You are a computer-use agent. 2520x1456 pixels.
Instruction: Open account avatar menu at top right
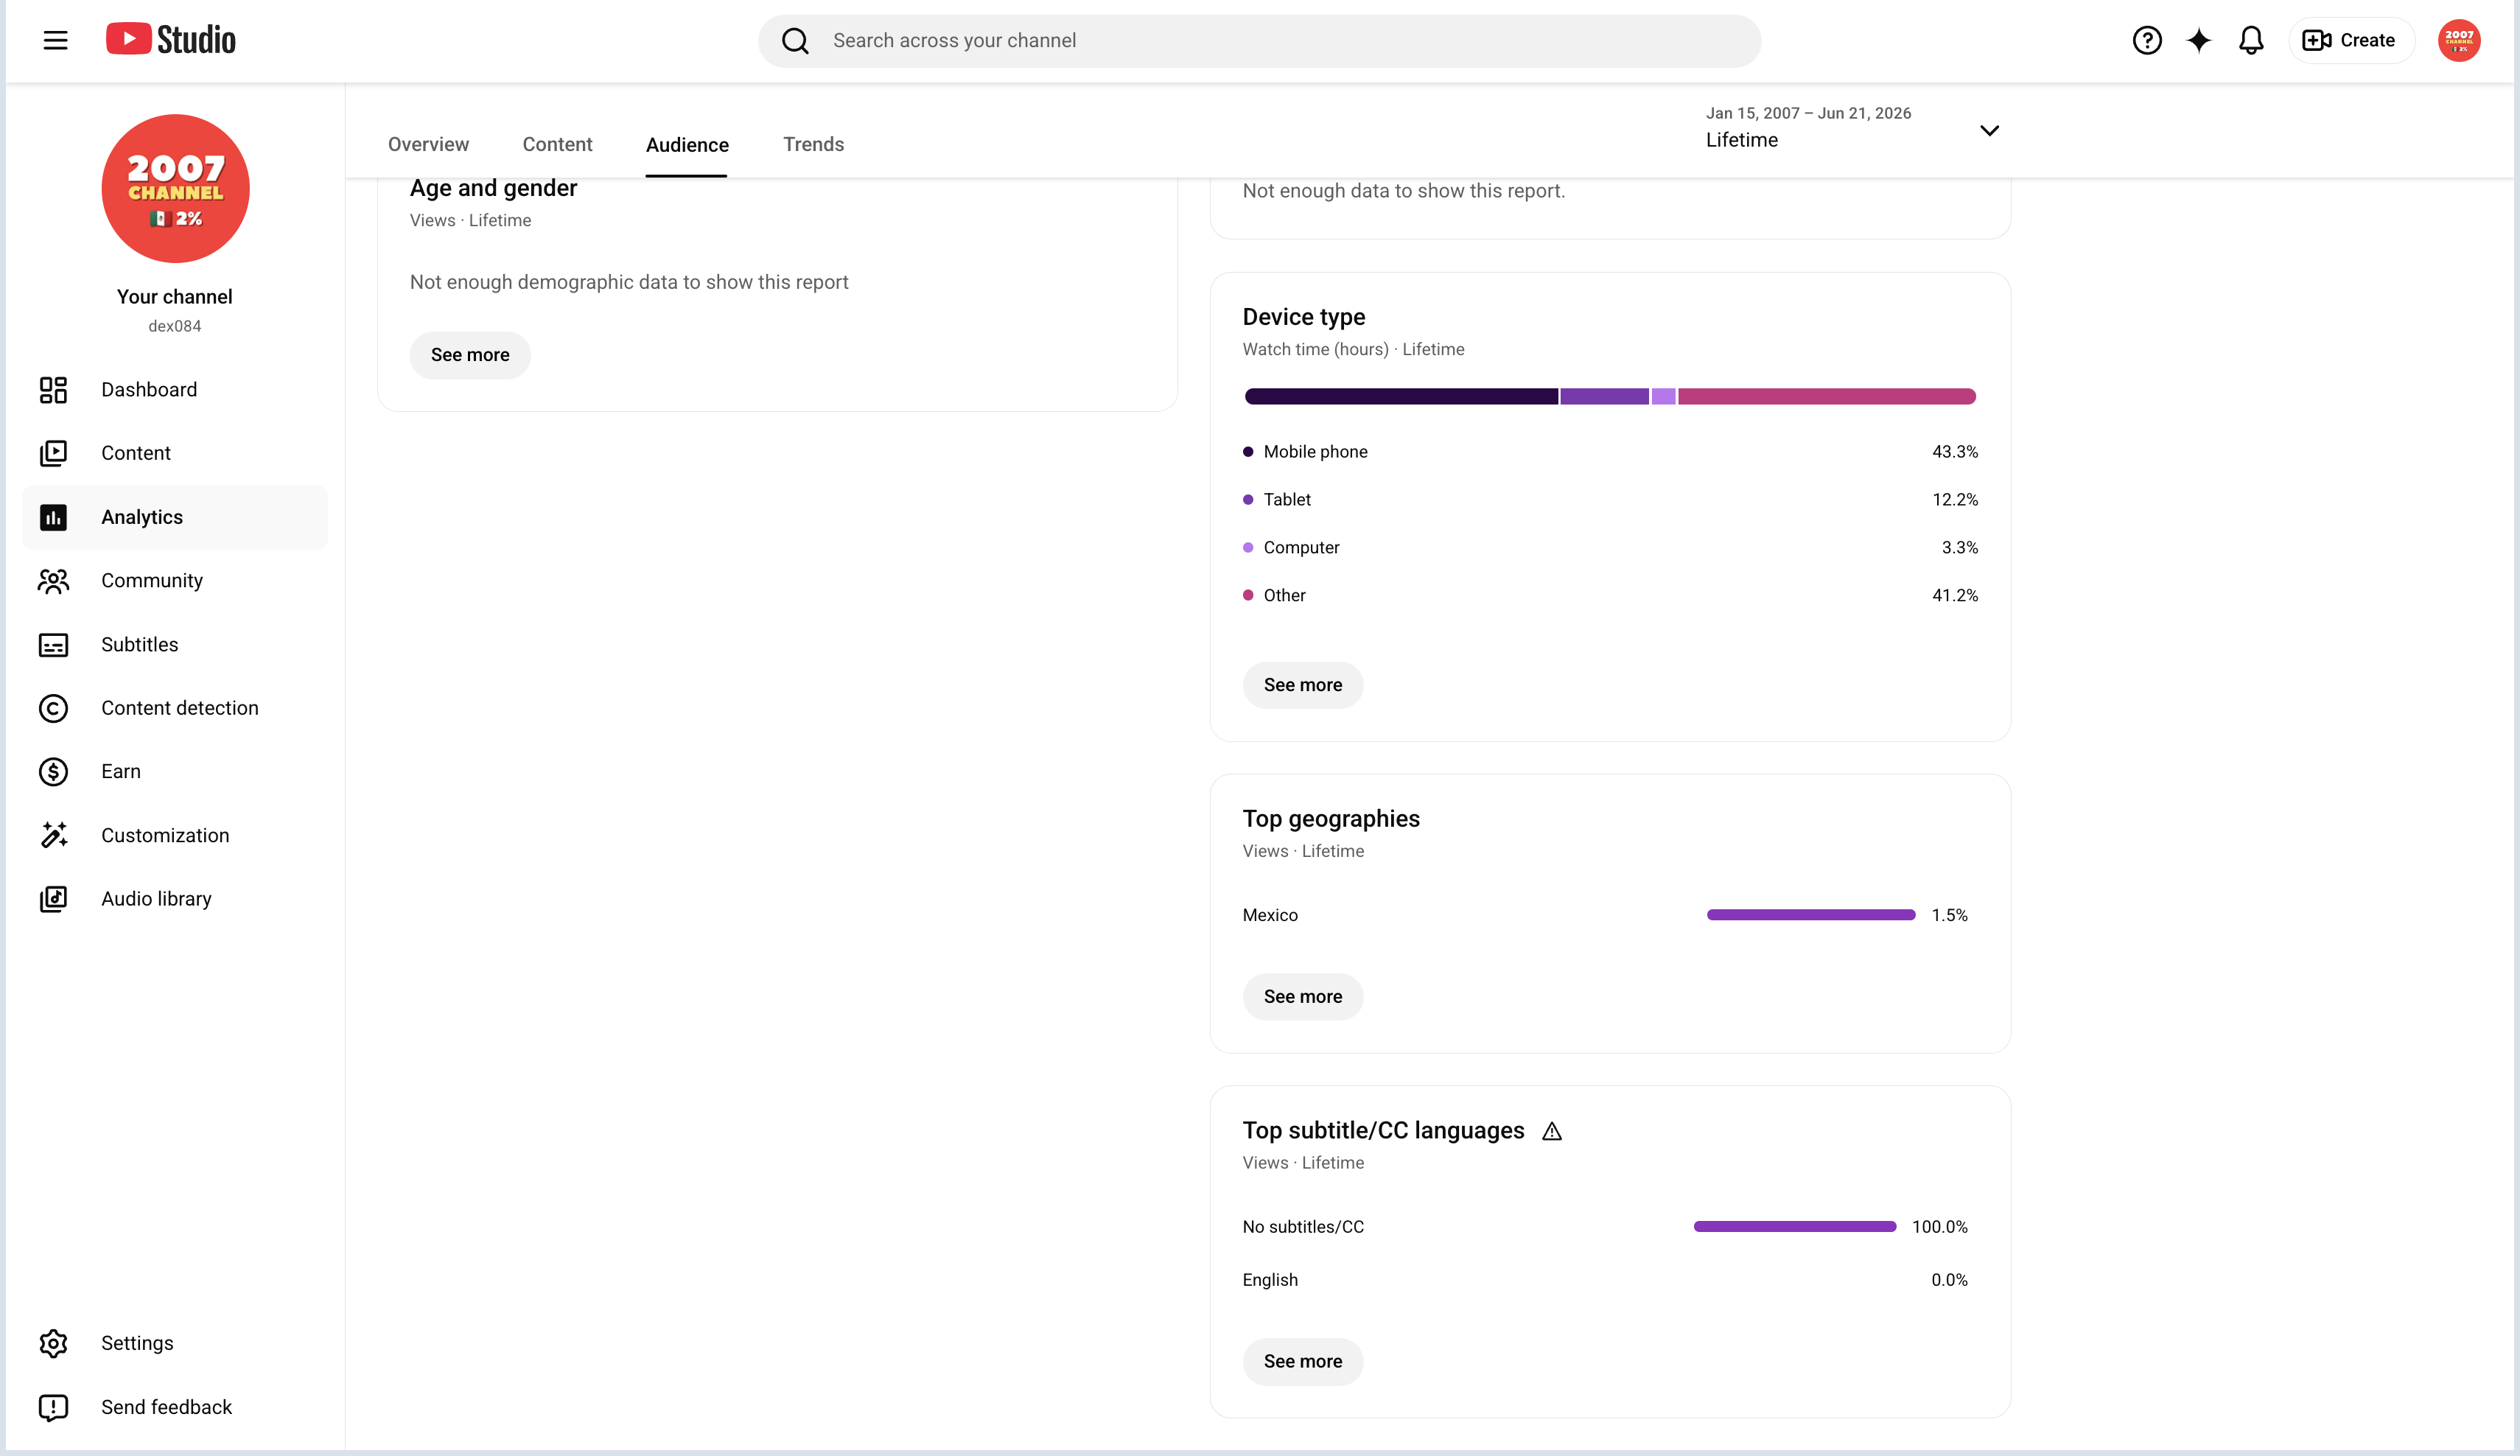(x=2459, y=40)
